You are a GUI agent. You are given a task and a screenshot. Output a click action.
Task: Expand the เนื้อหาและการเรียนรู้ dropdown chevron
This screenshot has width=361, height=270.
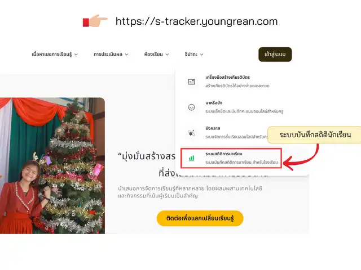76,55
